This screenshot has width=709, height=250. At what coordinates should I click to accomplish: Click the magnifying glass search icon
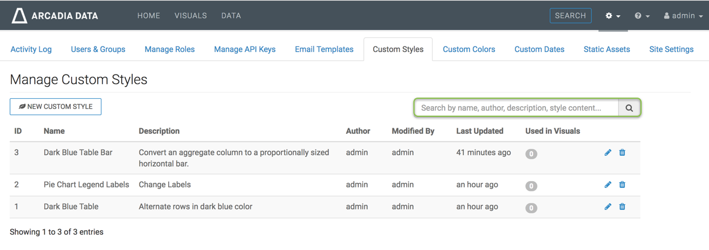pos(629,108)
